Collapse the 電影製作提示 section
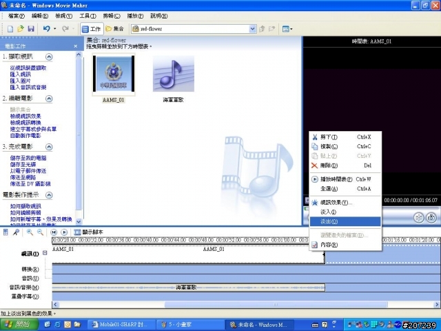The height and width of the screenshot is (331, 441). pyautogui.click(x=49, y=195)
